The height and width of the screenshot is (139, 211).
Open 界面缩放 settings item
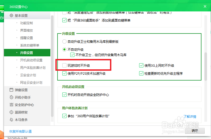[27, 31]
